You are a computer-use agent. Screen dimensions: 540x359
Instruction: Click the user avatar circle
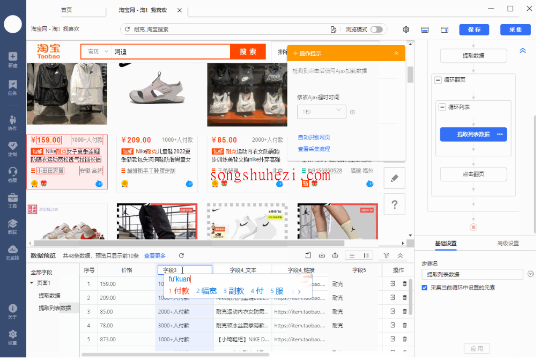tap(13, 24)
